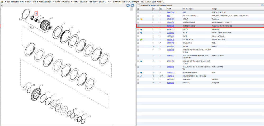This screenshot has width=264, height=126.
Task: Click blue arrow icon in 87347811 row
Action: 141,29
